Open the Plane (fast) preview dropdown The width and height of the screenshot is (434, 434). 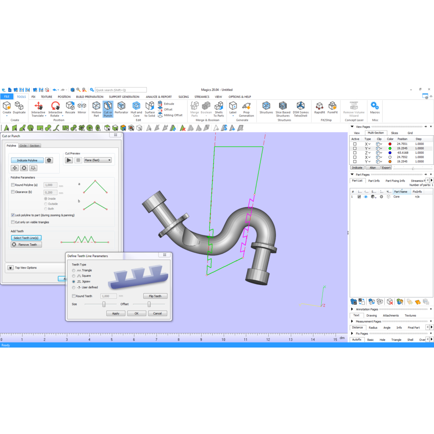pyautogui.click(x=98, y=160)
